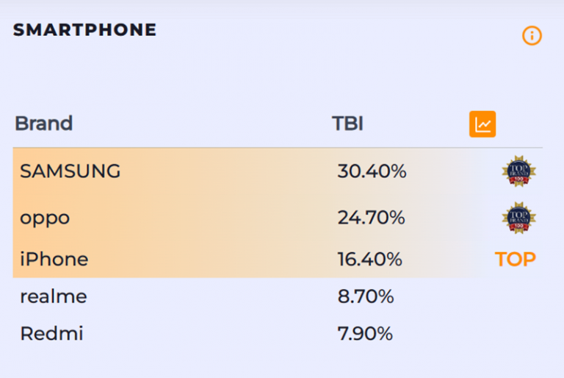Screen dimensions: 564x378
Task: Click the SMARTPHONE category title
Action: tap(84, 30)
